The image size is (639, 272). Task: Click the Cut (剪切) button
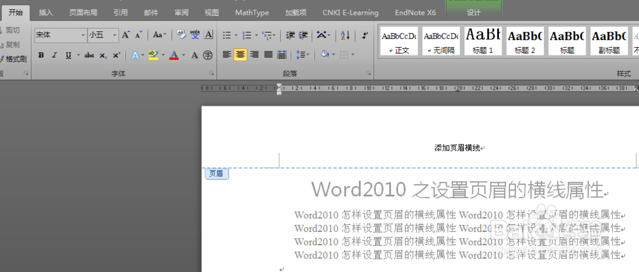coord(11,30)
